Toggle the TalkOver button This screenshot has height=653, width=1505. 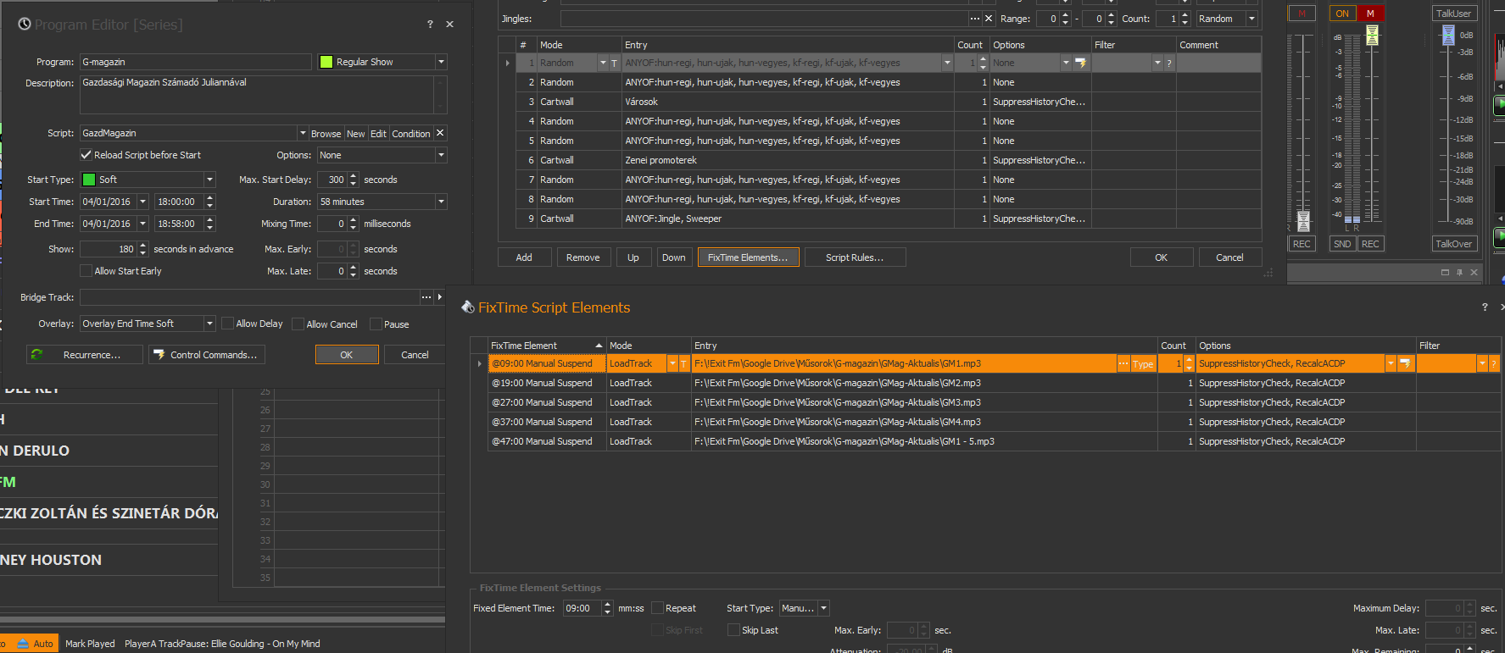pos(1453,244)
